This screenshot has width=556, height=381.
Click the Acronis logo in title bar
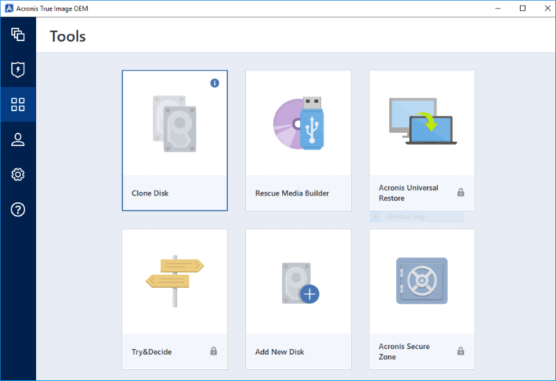(8, 8)
